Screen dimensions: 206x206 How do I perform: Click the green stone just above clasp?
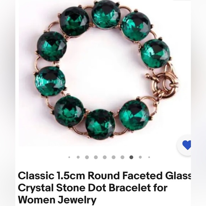coord(156,54)
